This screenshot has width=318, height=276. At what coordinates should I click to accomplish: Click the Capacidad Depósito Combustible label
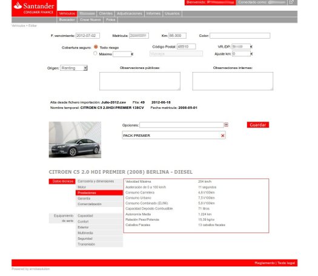[149, 209]
